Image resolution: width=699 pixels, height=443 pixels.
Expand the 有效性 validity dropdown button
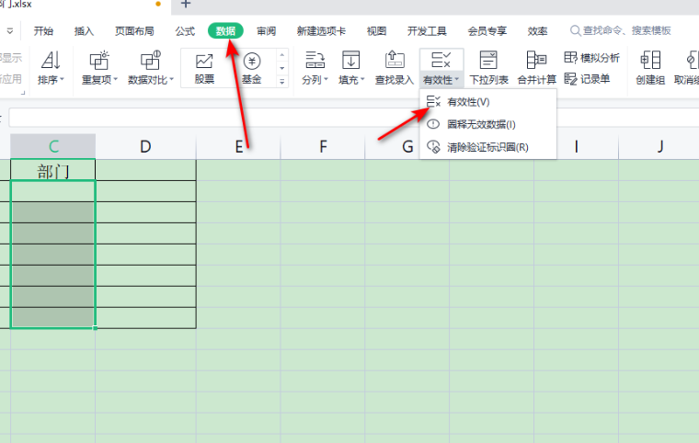[x=441, y=80]
